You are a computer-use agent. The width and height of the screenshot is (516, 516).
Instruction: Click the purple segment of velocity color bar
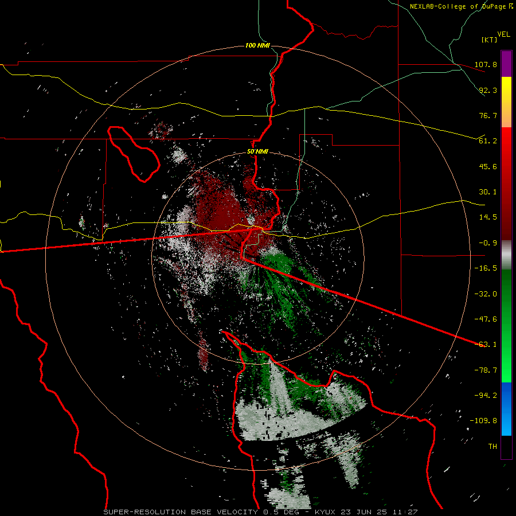pyautogui.click(x=506, y=64)
